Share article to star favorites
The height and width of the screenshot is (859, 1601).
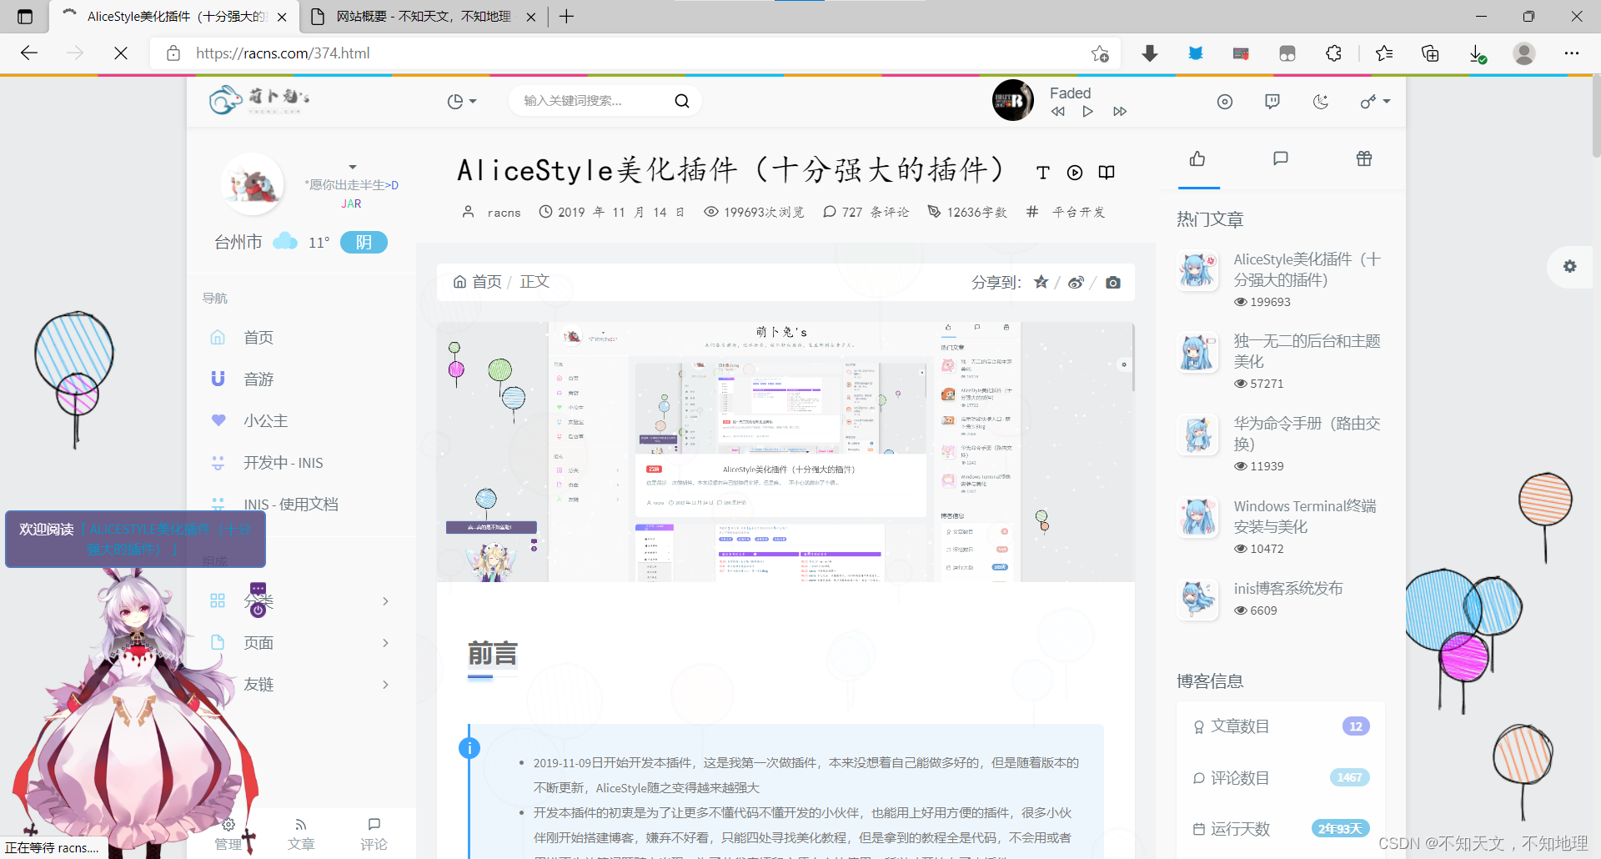tap(1041, 282)
